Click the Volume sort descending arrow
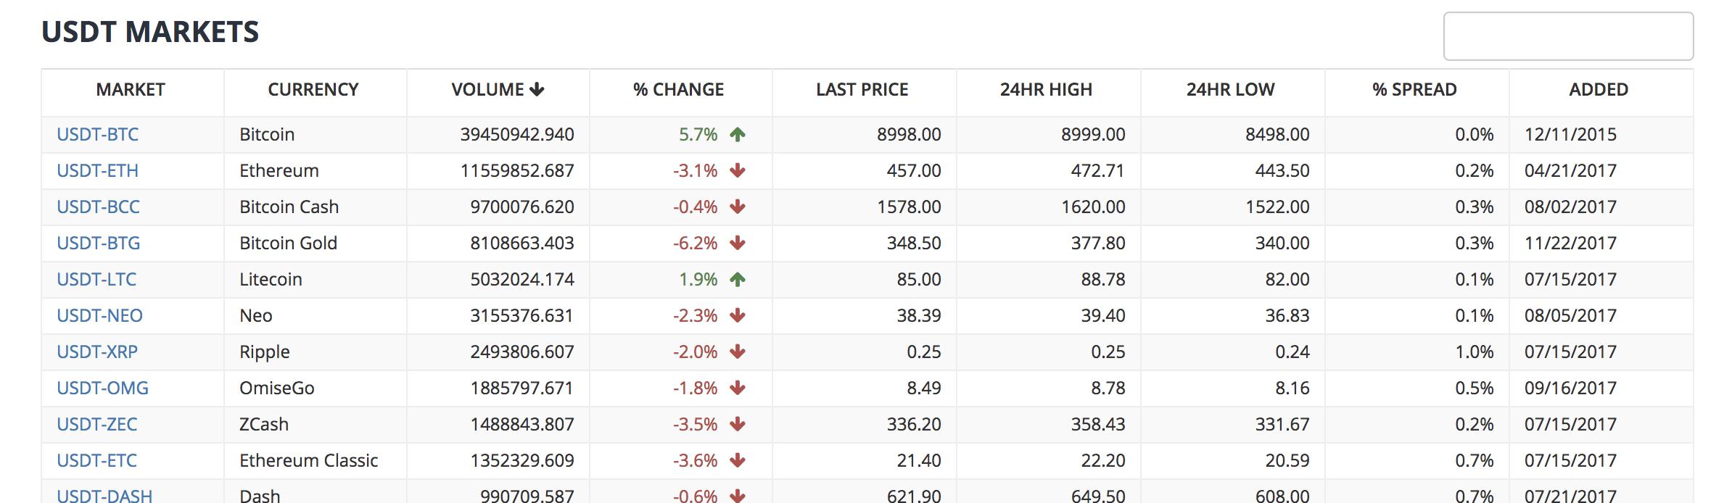The width and height of the screenshot is (1732, 503). pyautogui.click(x=537, y=90)
